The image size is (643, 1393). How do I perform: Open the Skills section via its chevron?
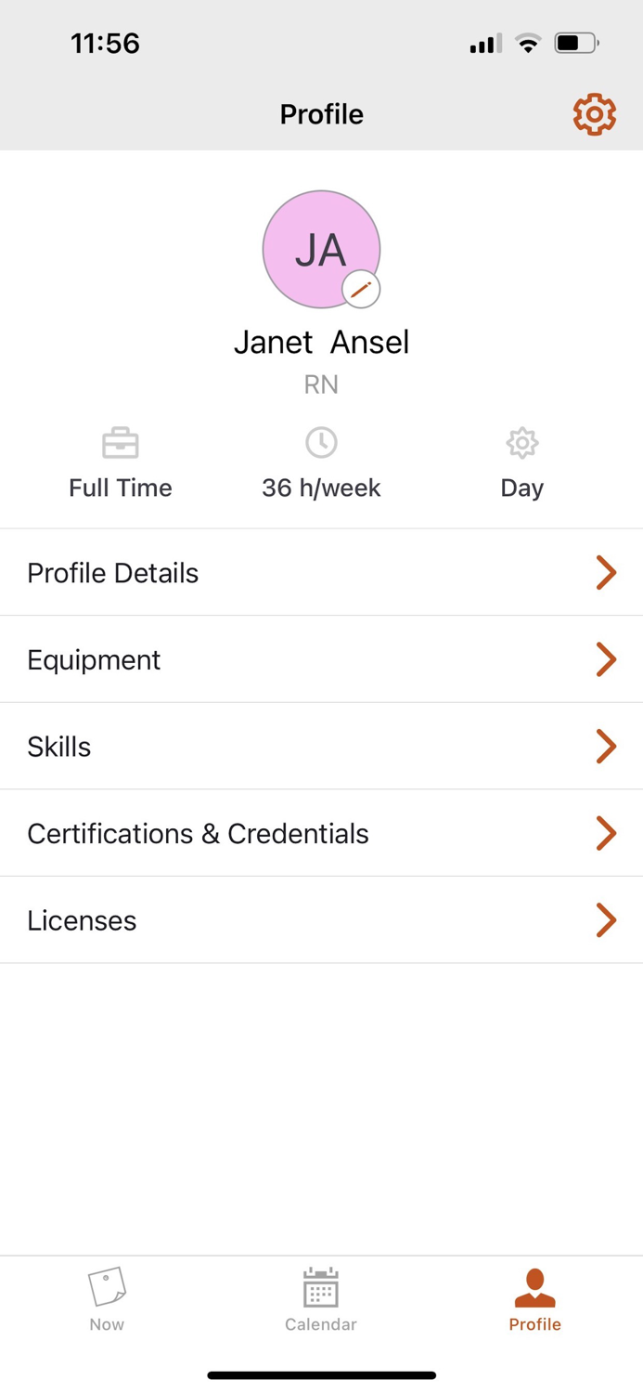pos(607,746)
